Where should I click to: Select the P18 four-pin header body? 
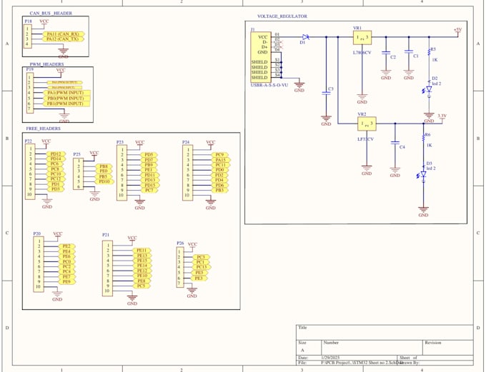pos(27,36)
